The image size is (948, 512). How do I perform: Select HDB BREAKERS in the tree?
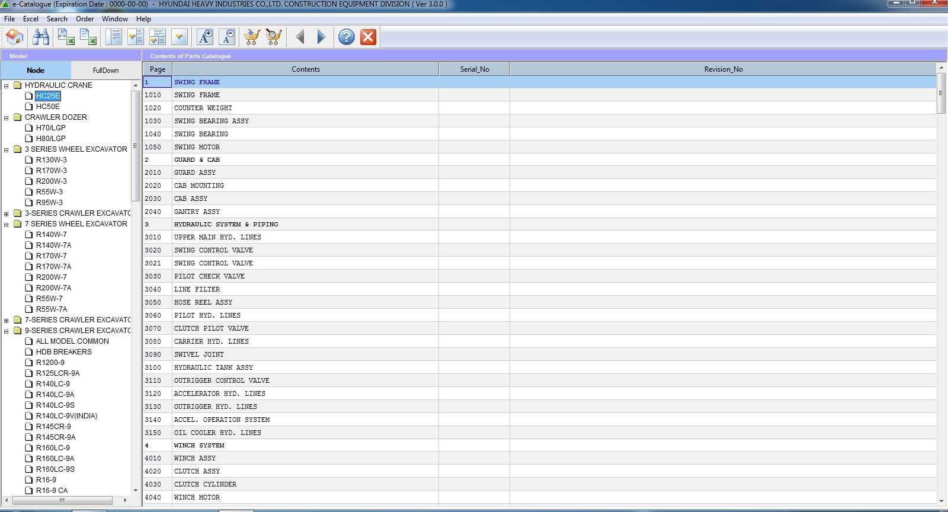[x=64, y=352]
